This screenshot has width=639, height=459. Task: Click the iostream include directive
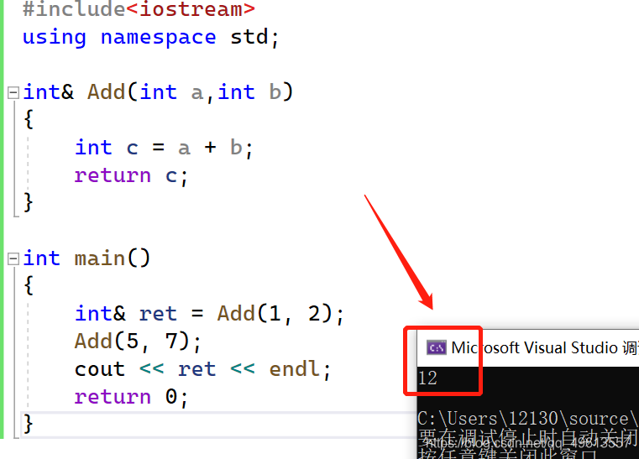(139, 9)
